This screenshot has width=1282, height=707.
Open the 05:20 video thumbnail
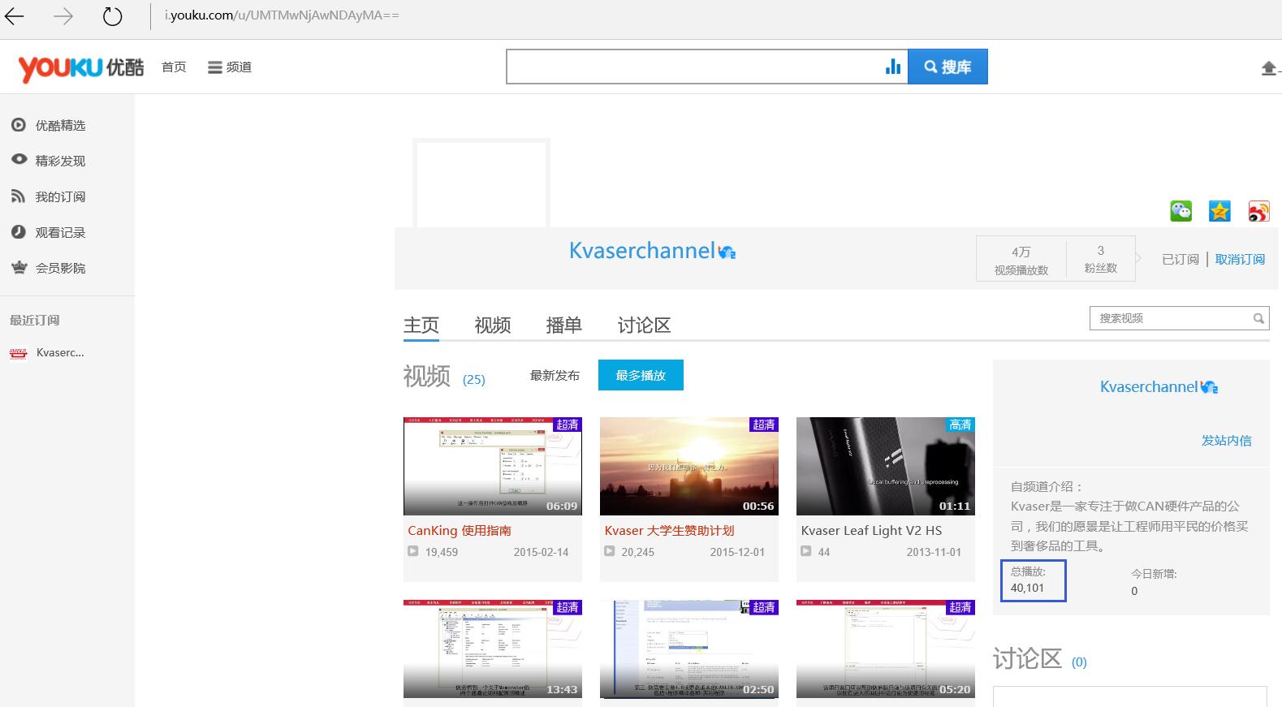886,649
